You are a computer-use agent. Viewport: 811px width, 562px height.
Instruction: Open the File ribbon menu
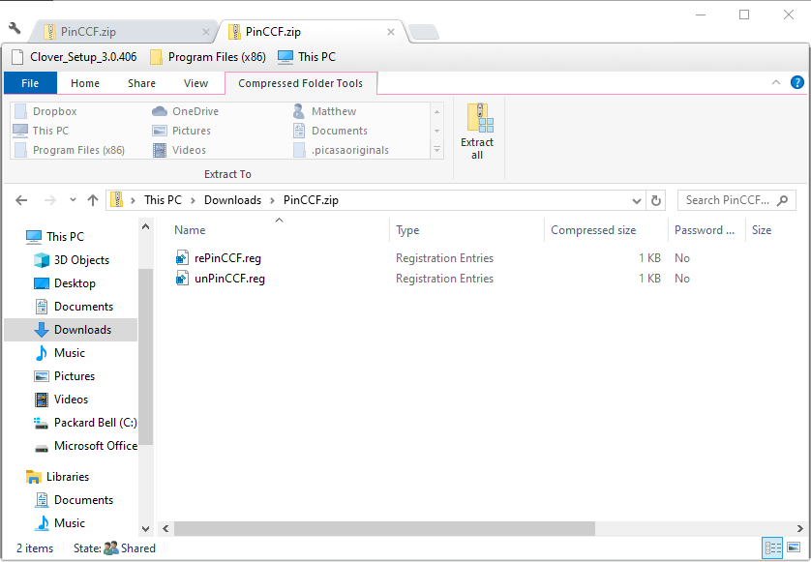pyautogui.click(x=30, y=83)
